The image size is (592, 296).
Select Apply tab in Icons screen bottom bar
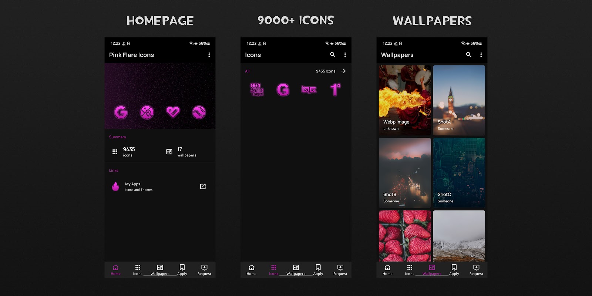318,270
